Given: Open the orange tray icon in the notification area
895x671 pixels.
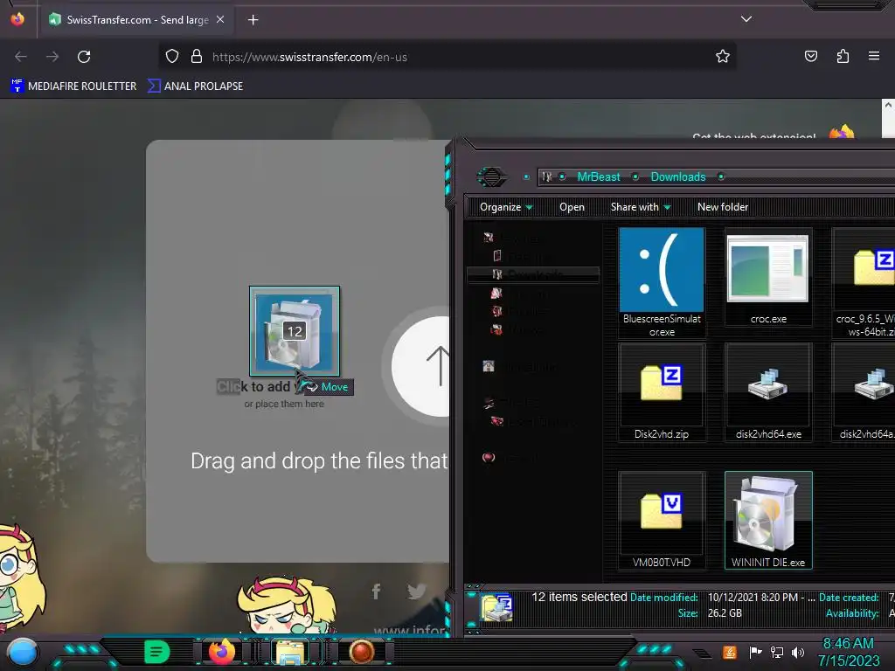Looking at the screenshot, I should tap(729, 652).
